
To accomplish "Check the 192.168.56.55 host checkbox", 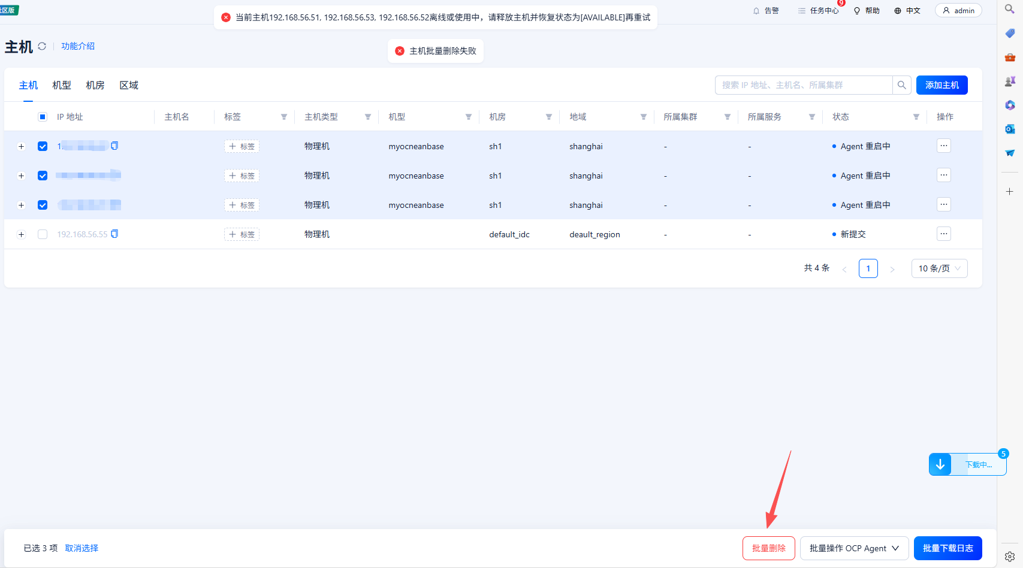I will pyautogui.click(x=43, y=234).
